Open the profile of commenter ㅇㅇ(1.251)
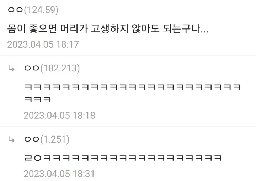The image size is (256, 181). click(47, 139)
